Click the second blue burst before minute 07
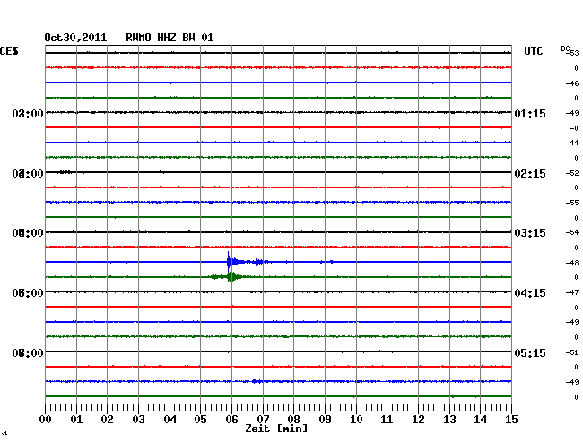This screenshot has height=443, width=583. (257, 262)
